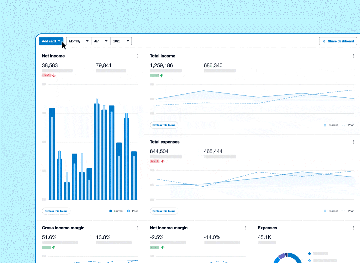Click the tallest bar in the Net income chart
The height and width of the screenshot is (263, 360).
point(96,150)
